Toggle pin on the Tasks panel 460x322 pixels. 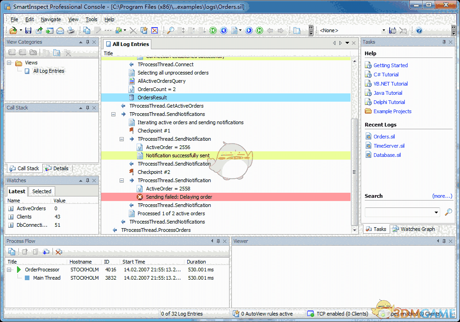point(444,42)
